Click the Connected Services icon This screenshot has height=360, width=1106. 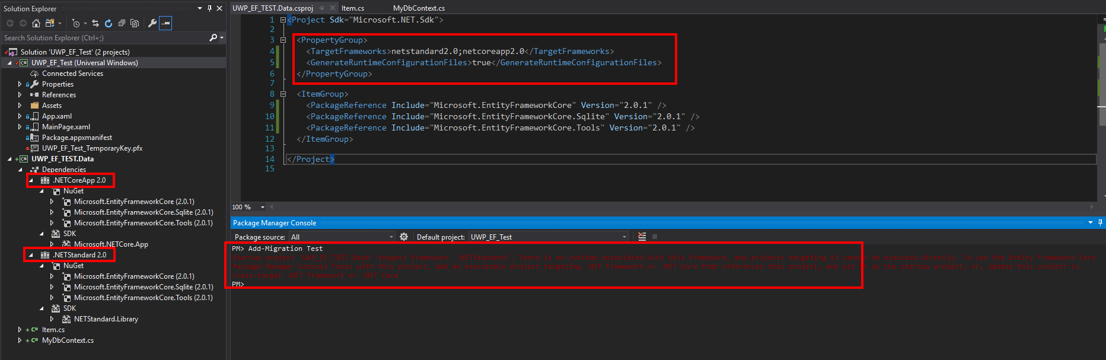(34, 74)
